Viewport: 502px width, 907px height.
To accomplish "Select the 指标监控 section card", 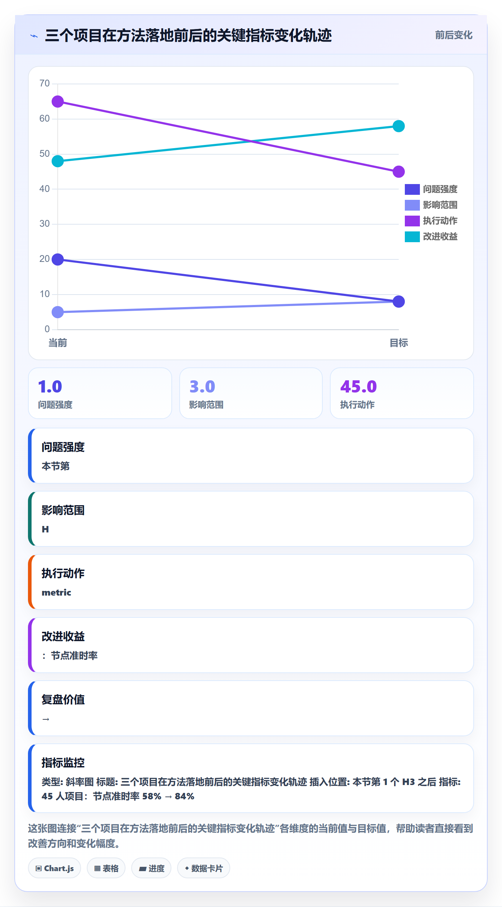I will 251,778.
